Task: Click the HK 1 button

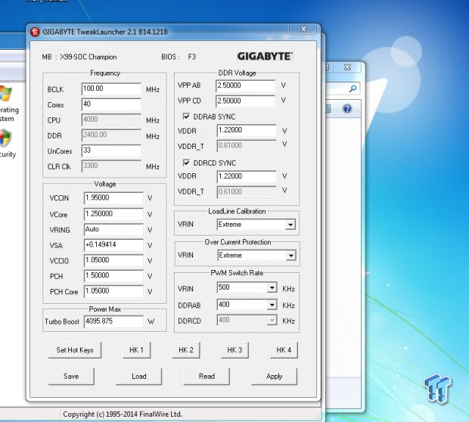Action: 136,350
